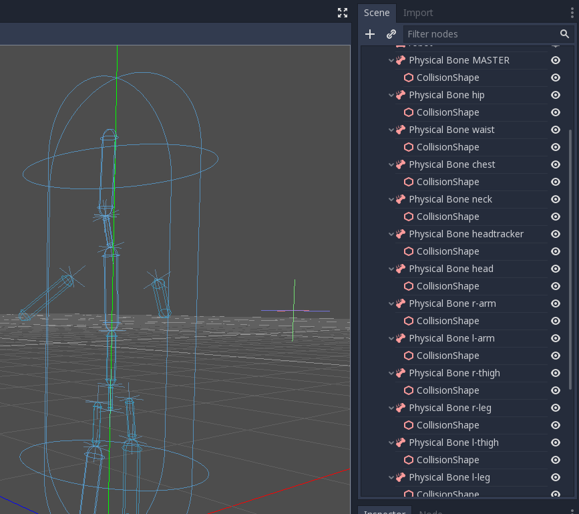Toggle viewport fullscreen distraction-free icon
The height and width of the screenshot is (514, 579).
343,13
